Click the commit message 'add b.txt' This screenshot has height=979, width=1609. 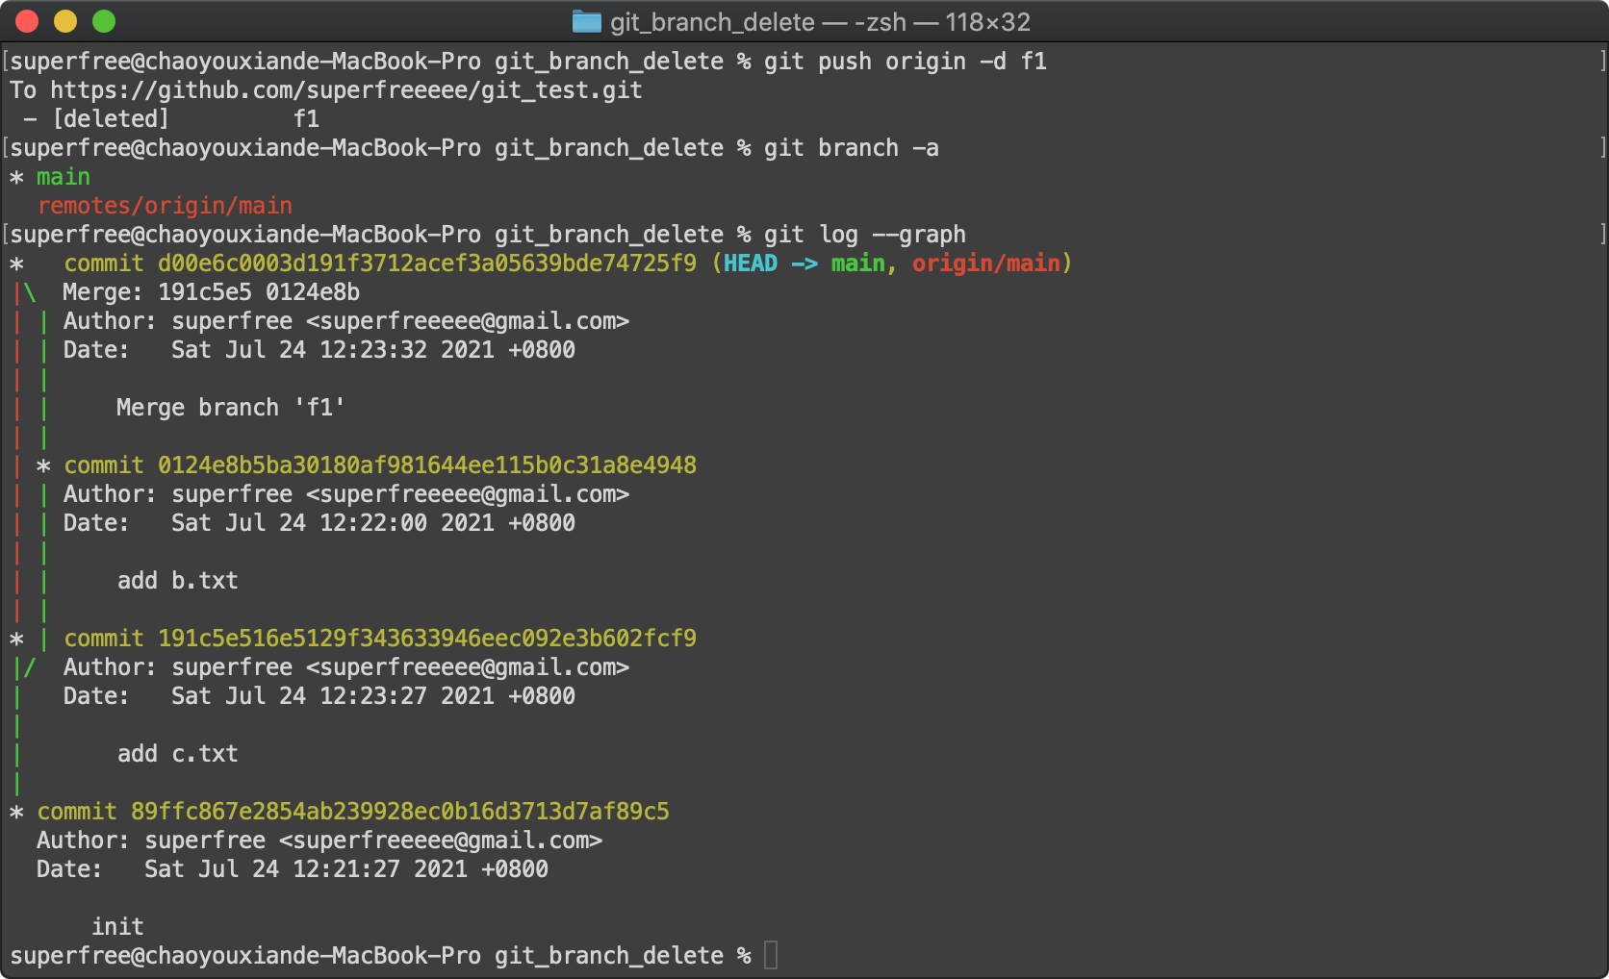click(178, 581)
